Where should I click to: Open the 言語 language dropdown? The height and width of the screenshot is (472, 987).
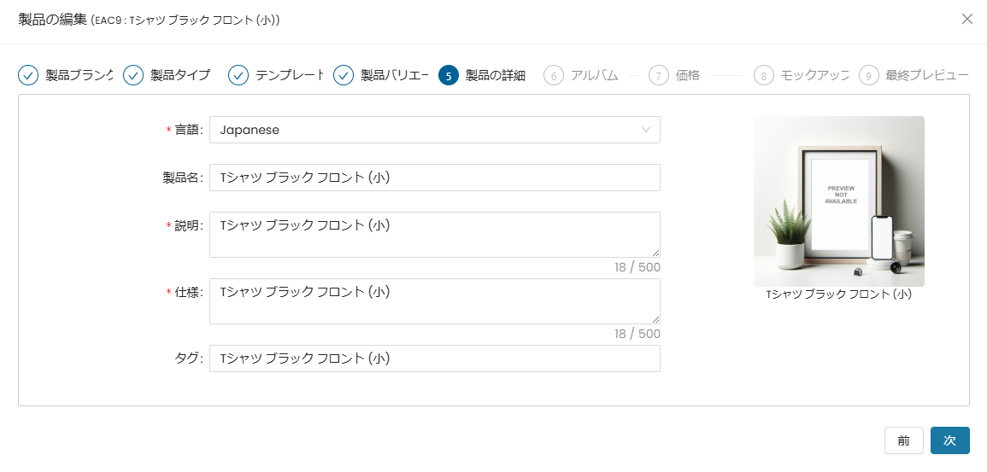[426, 130]
